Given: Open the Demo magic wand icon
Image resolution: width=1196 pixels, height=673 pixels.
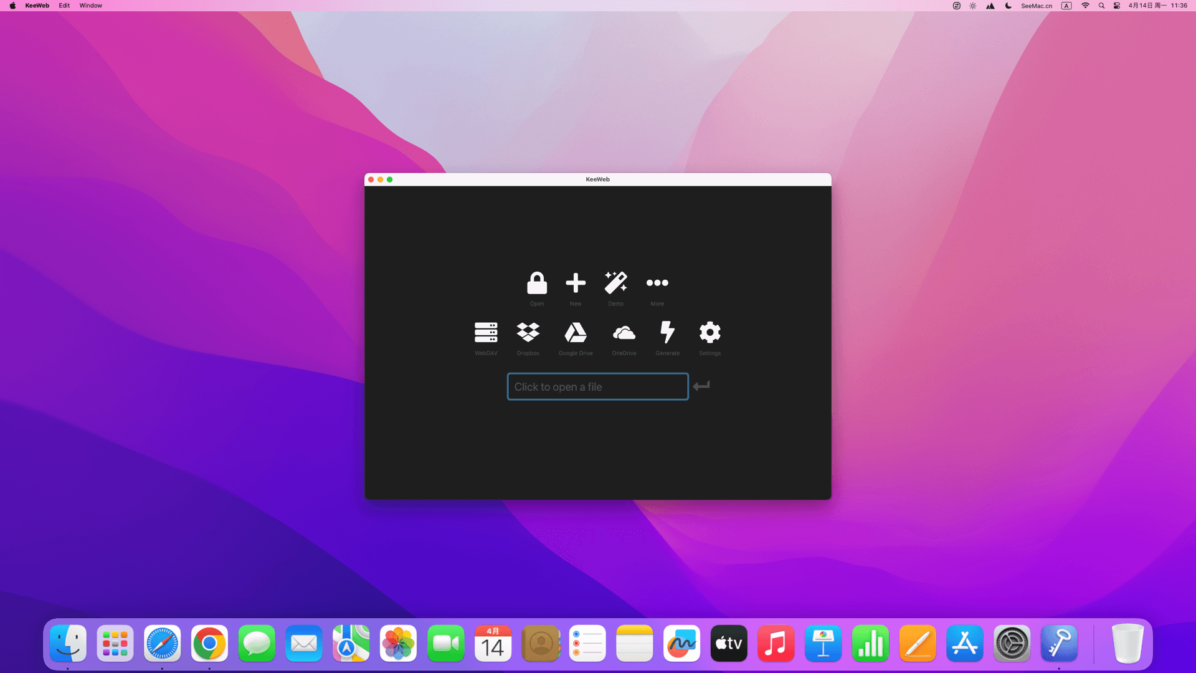Looking at the screenshot, I should click(615, 284).
